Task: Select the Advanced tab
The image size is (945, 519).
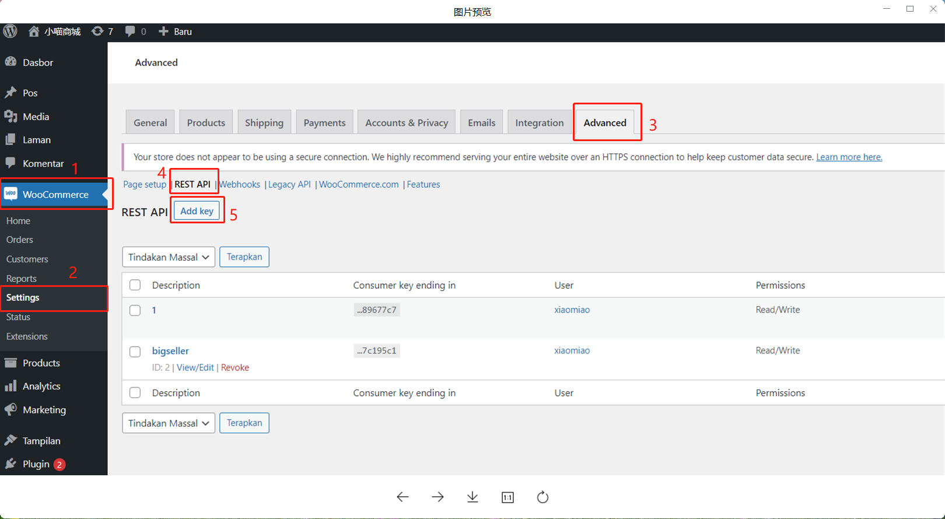Action: [605, 122]
